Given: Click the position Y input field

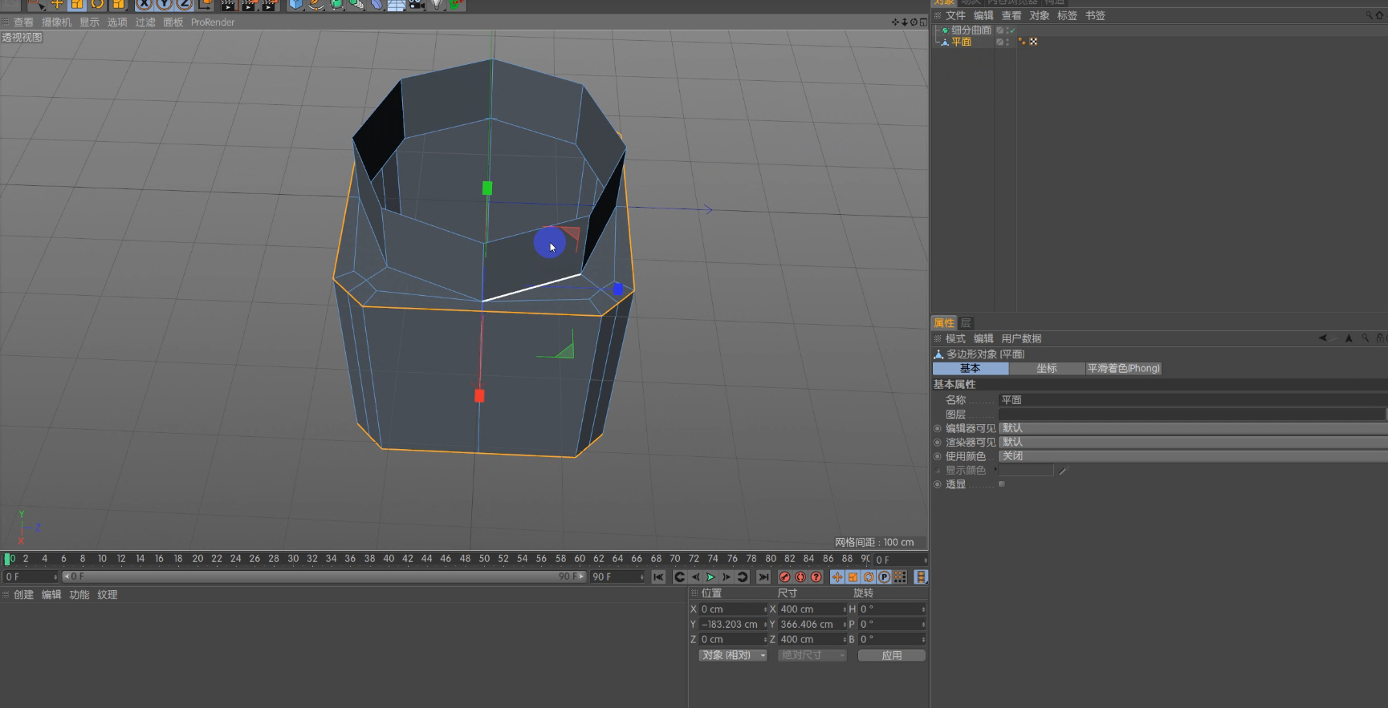Looking at the screenshot, I should point(730,625).
